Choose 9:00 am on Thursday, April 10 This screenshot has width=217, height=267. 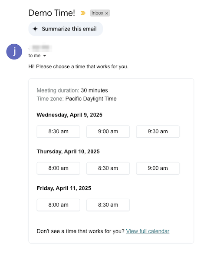pyautogui.click(x=158, y=168)
